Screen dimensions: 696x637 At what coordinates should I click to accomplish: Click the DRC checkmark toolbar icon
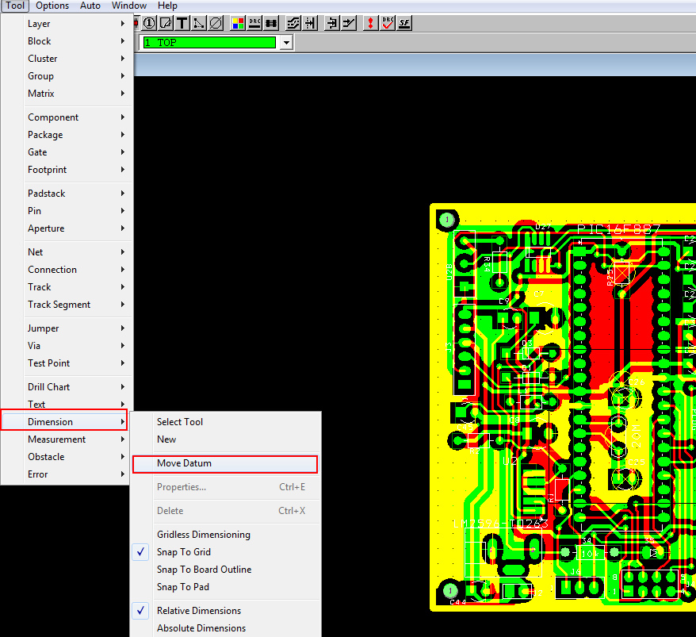coord(388,23)
